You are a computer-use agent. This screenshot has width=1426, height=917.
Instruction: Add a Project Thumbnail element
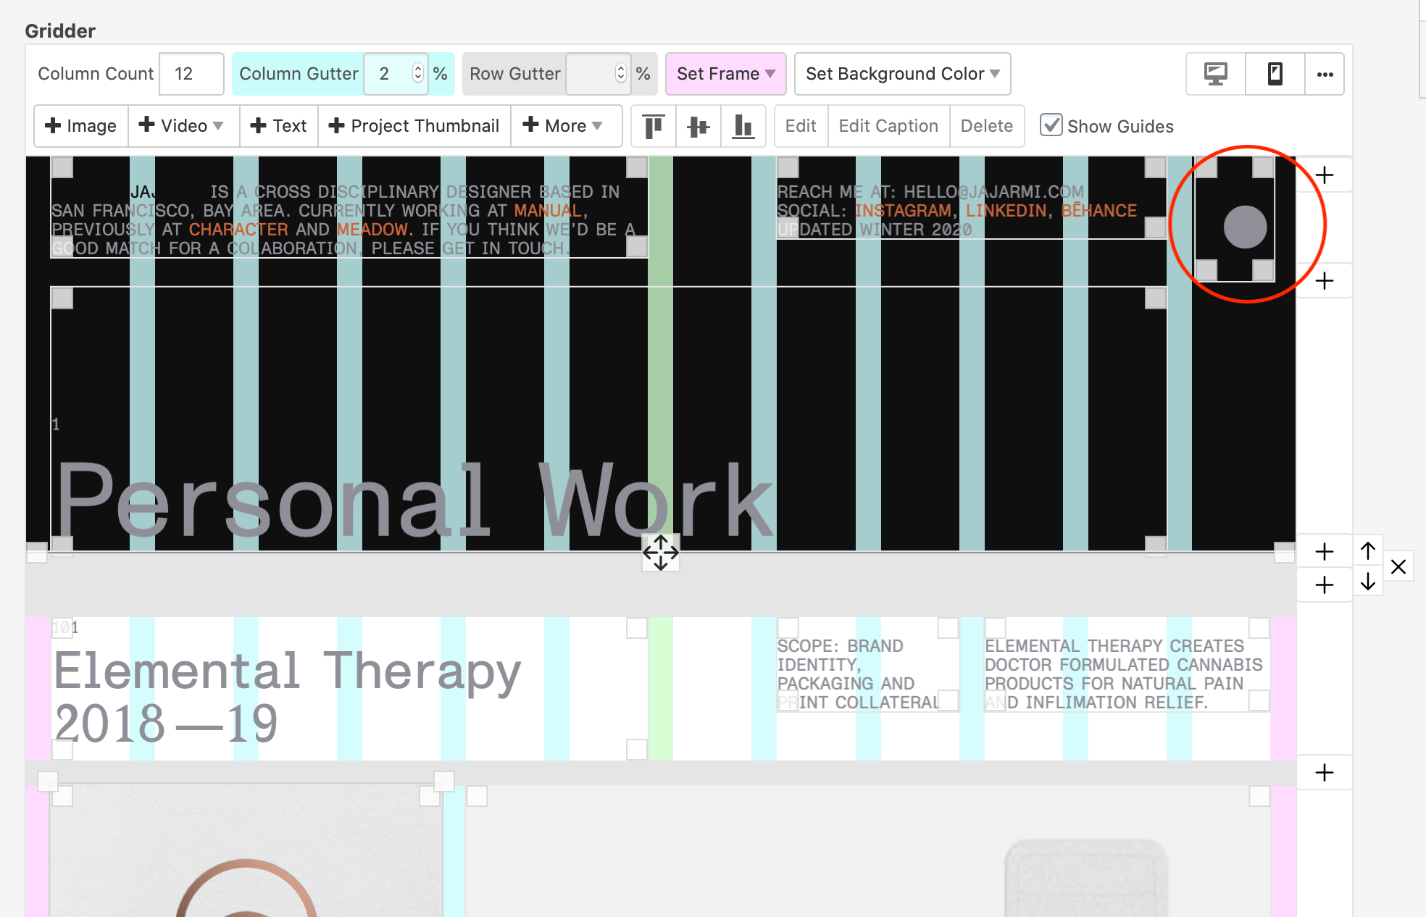[x=414, y=126]
